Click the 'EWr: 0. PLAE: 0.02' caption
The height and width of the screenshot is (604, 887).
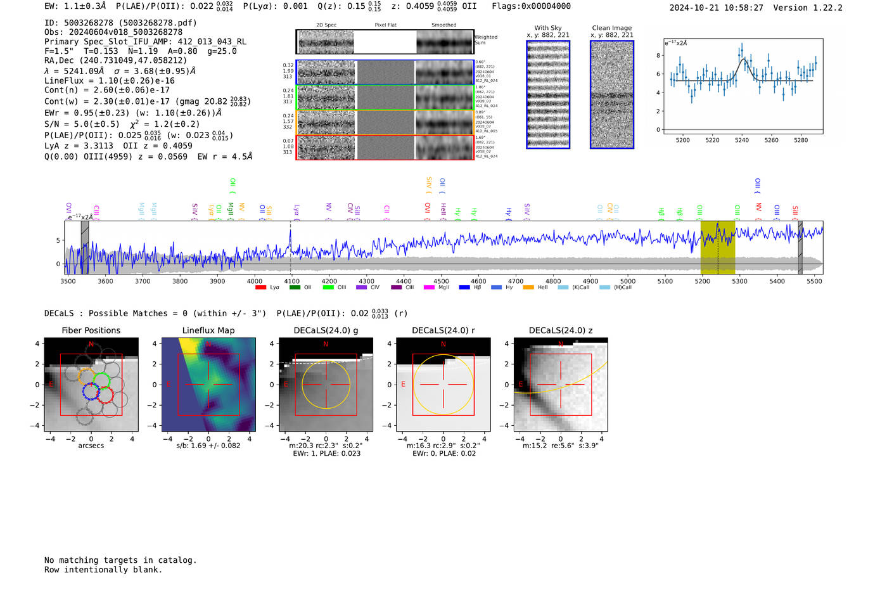click(x=443, y=454)
